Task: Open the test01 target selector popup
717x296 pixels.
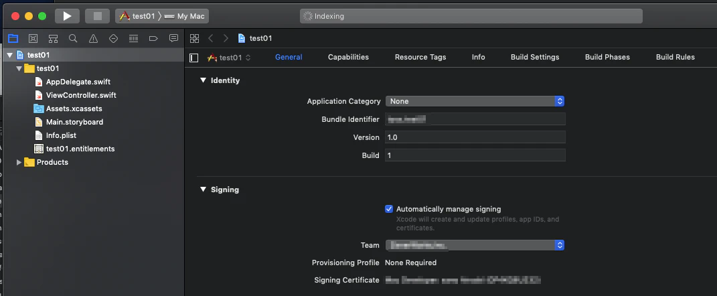Action: point(229,58)
